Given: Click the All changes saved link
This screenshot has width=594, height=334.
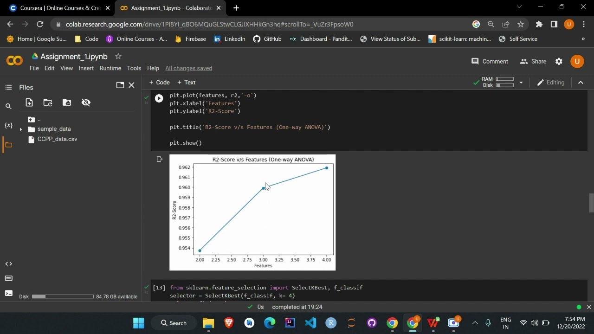Looking at the screenshot, I should (189, 68).
